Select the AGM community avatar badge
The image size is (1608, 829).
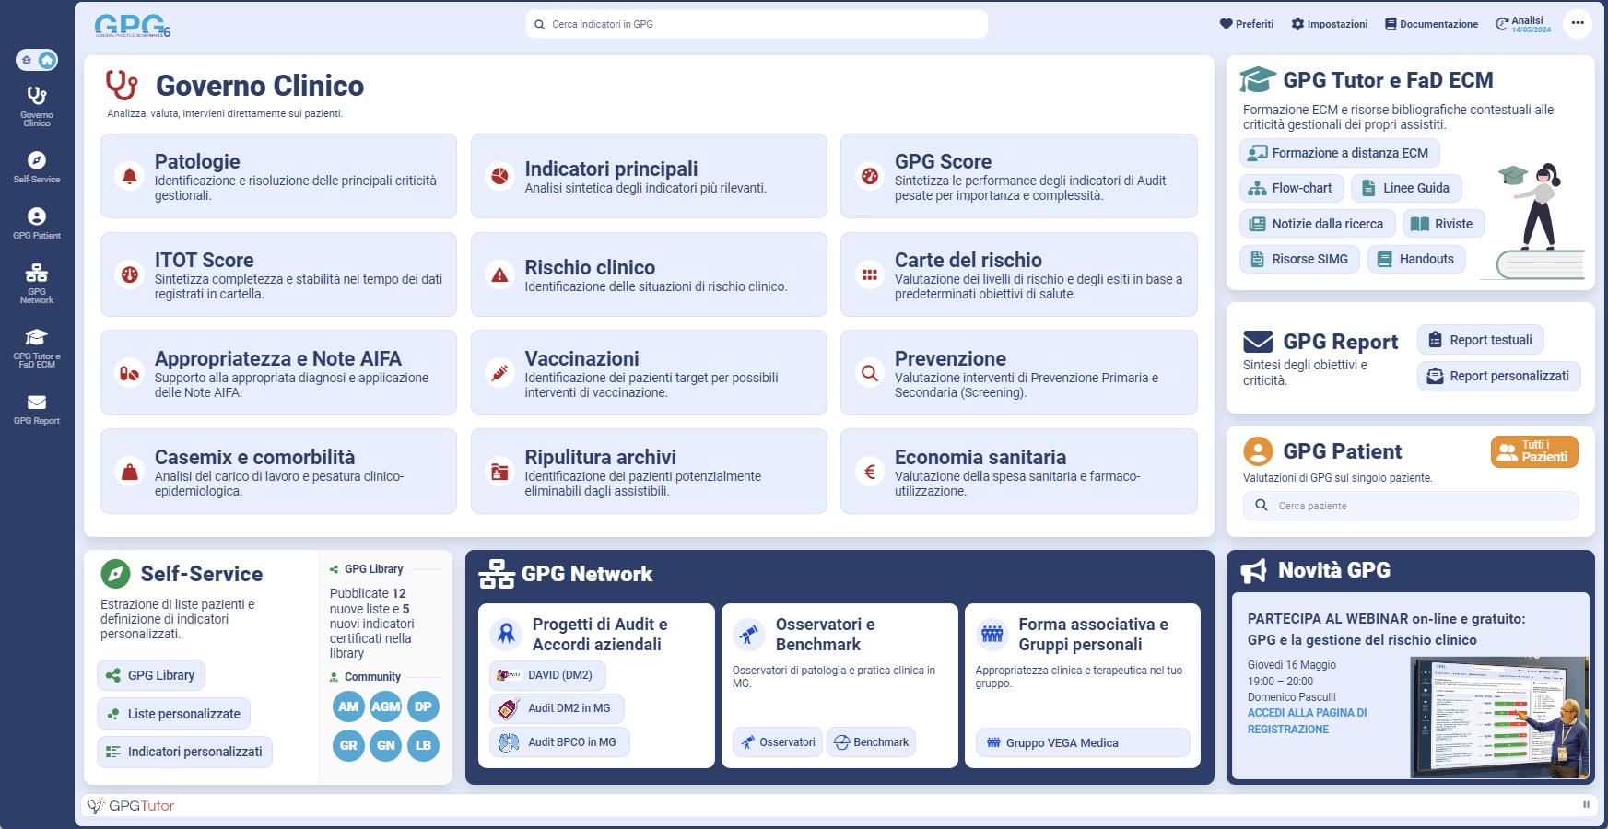coord(386,706)
